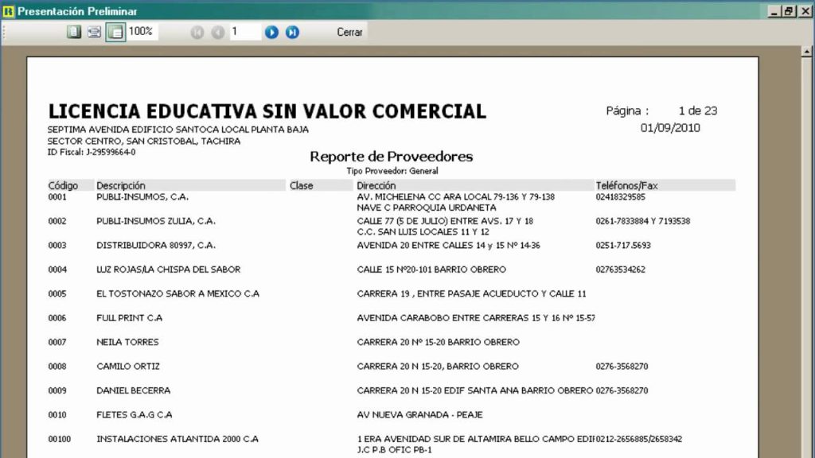The width and height of the screenshot is (815, 458).
Task: Restore down the preview window
Action: click(788, 11)
